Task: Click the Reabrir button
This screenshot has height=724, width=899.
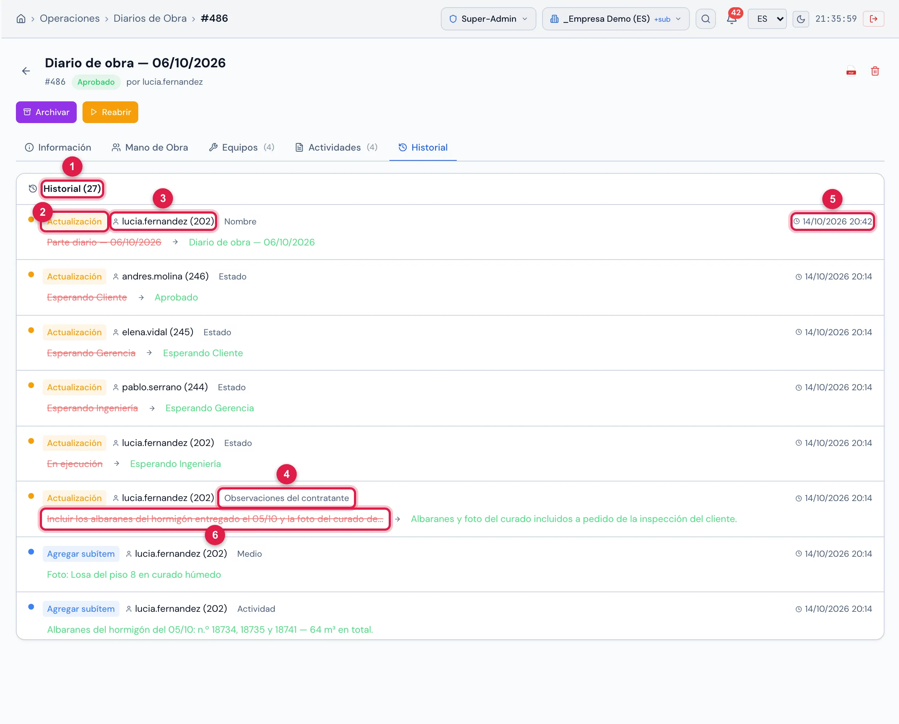Action: 110,112
